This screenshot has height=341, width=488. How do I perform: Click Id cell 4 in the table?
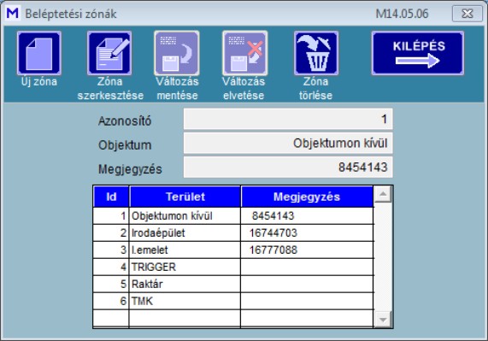pos(111,268)
